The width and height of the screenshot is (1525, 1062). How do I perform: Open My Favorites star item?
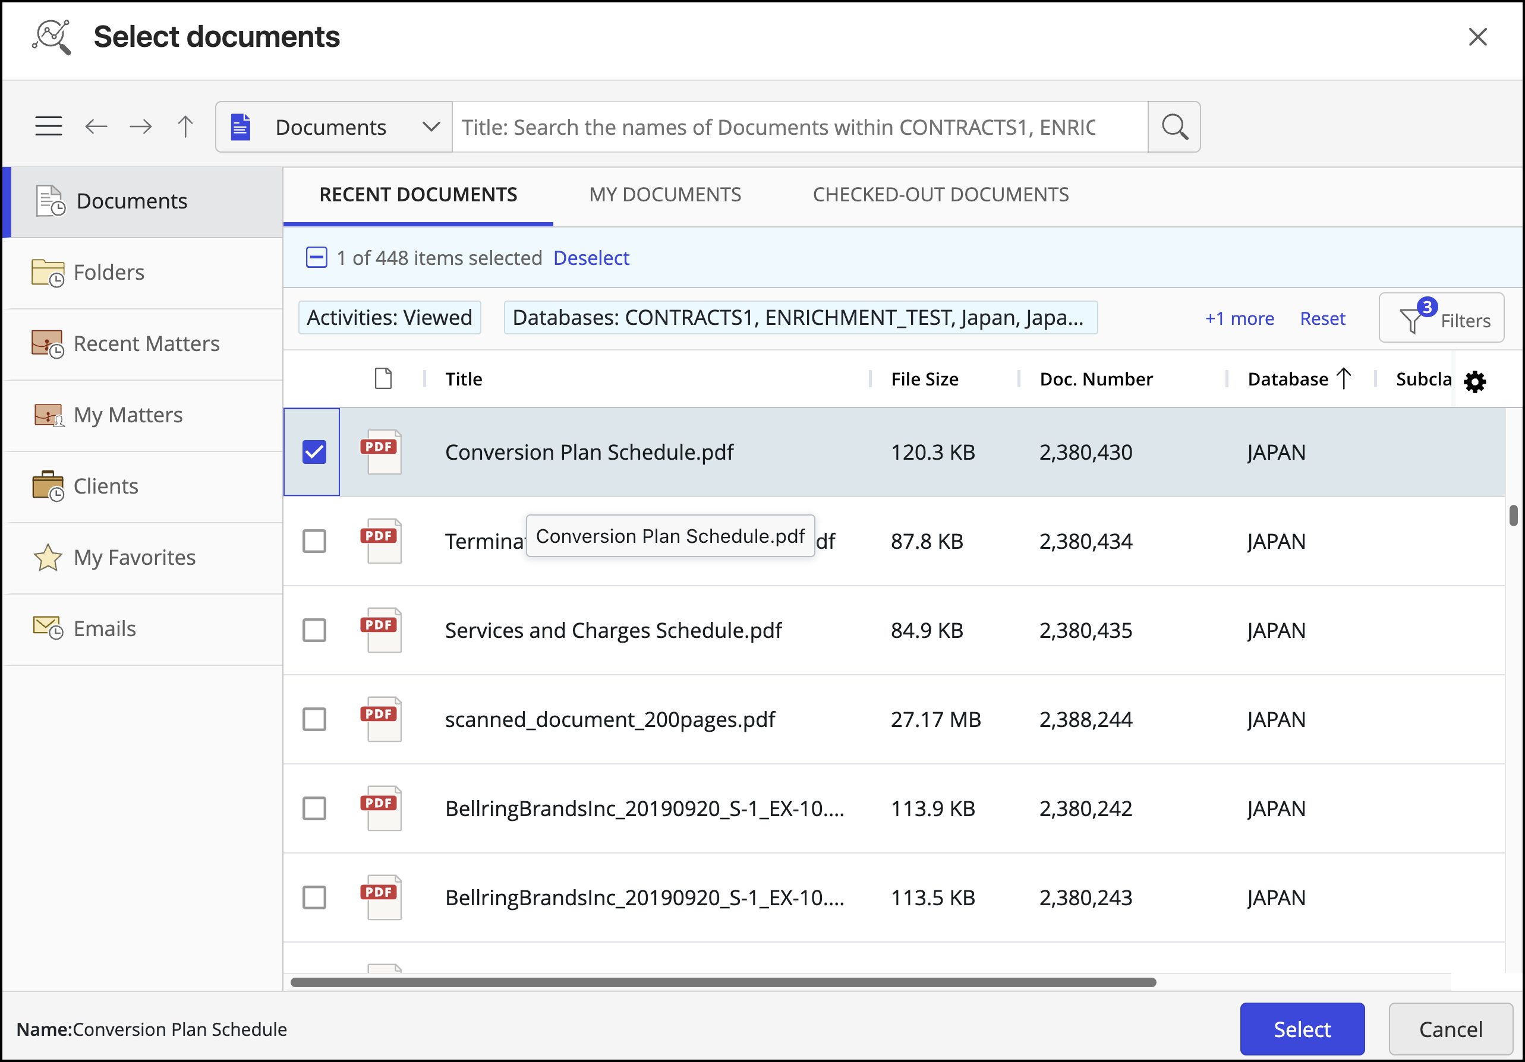pos(134,558)
